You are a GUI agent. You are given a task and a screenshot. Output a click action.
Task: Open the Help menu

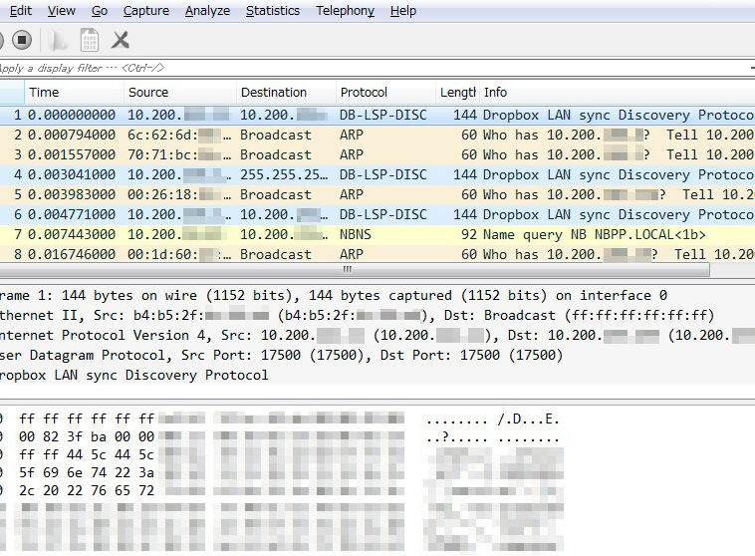[x=403, y=11]
